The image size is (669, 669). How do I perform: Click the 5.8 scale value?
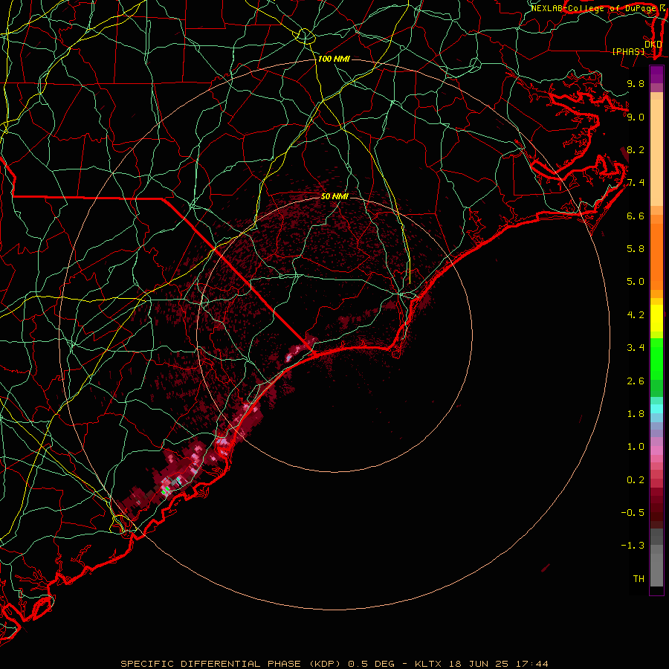point(636,249)
